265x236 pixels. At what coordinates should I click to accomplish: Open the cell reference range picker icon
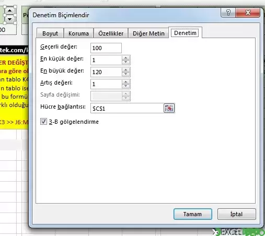pyautogui.click(x=169, y=108)
